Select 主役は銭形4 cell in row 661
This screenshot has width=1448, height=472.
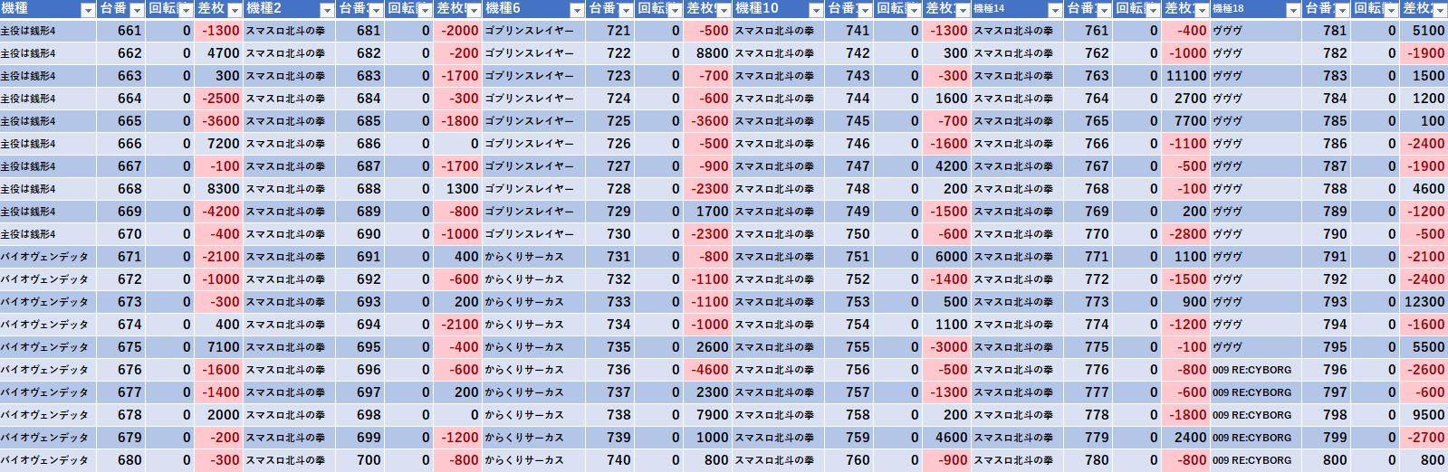tap(48, 31)
